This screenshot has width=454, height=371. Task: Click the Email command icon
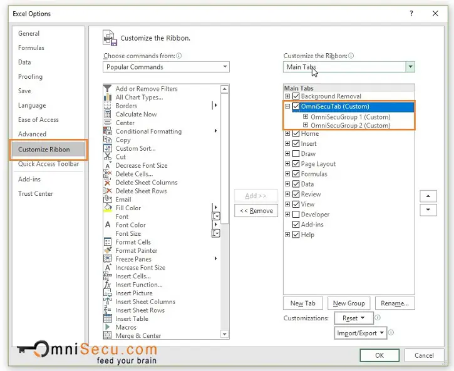point(108,199)
